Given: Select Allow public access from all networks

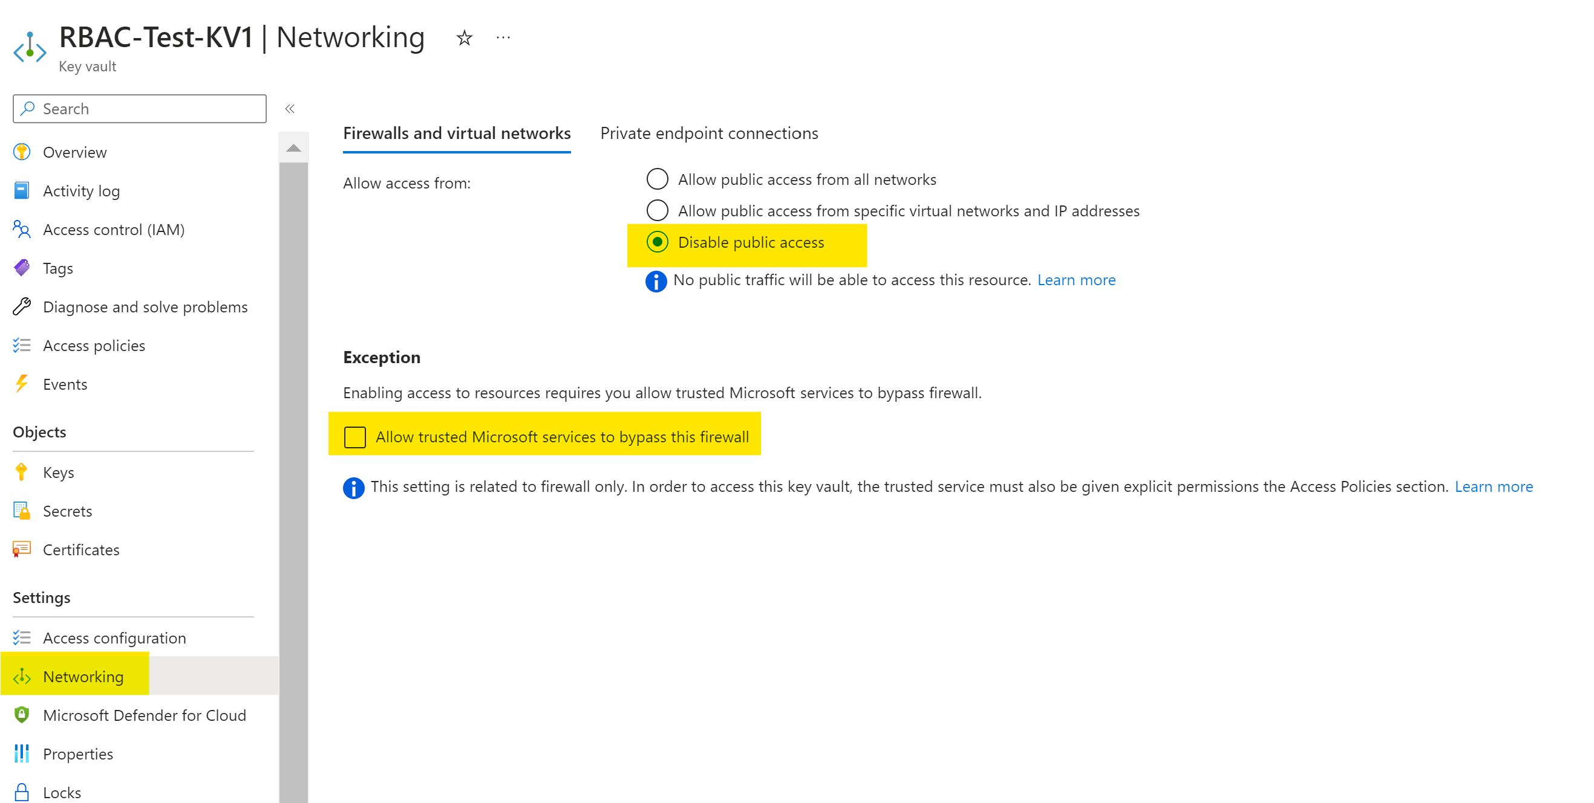Looking at the screenshot, I should point(657,179).
